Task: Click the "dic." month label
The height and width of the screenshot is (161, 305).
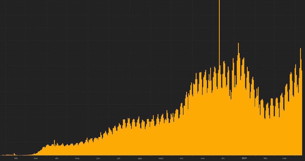Action: coord(223,158)
